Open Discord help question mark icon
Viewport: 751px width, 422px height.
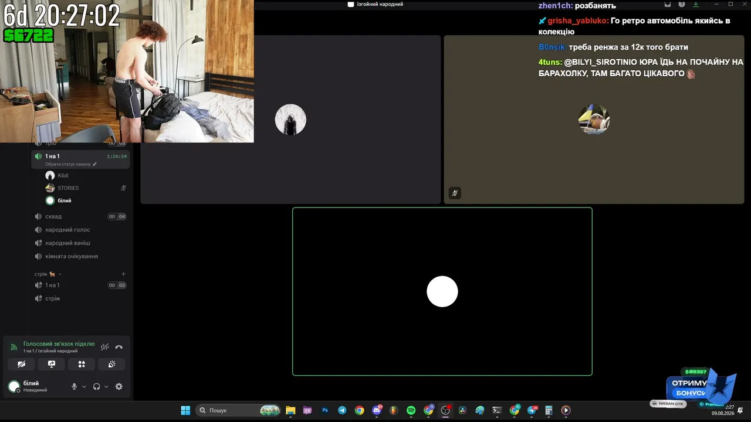682,4
